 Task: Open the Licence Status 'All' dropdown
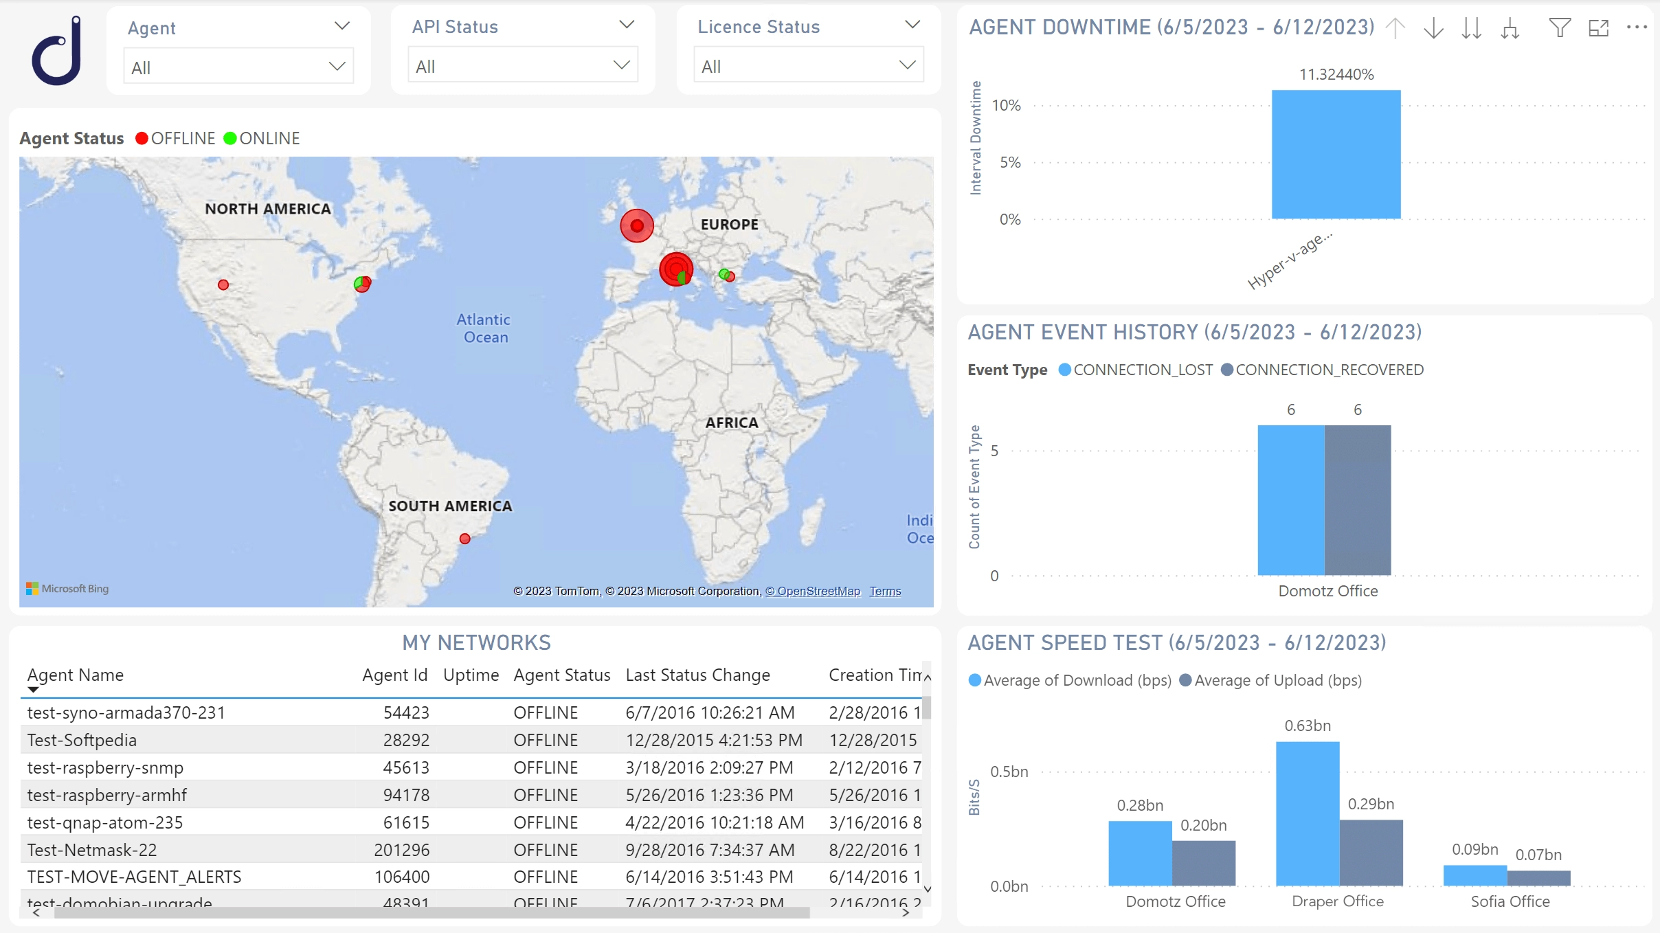[809, 65]
